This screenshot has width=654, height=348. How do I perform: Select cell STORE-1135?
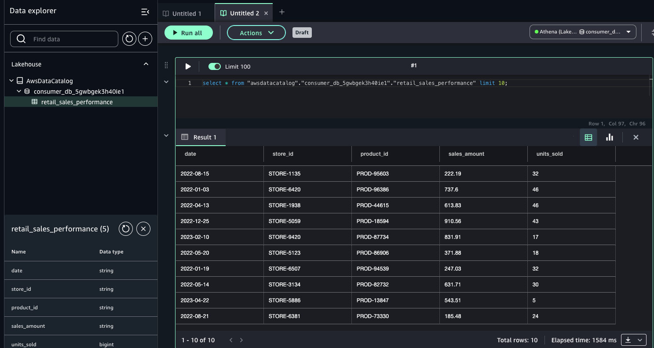(307, 174)
